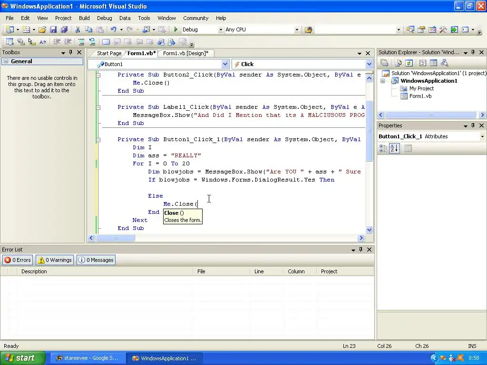487x365 pixels.
Task: Toggle auto-hide pin on Error List
Action: coord(360,249)
